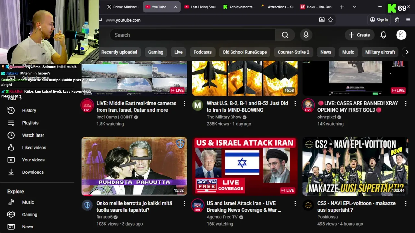Close the YouTube tab

coord(176,7)
